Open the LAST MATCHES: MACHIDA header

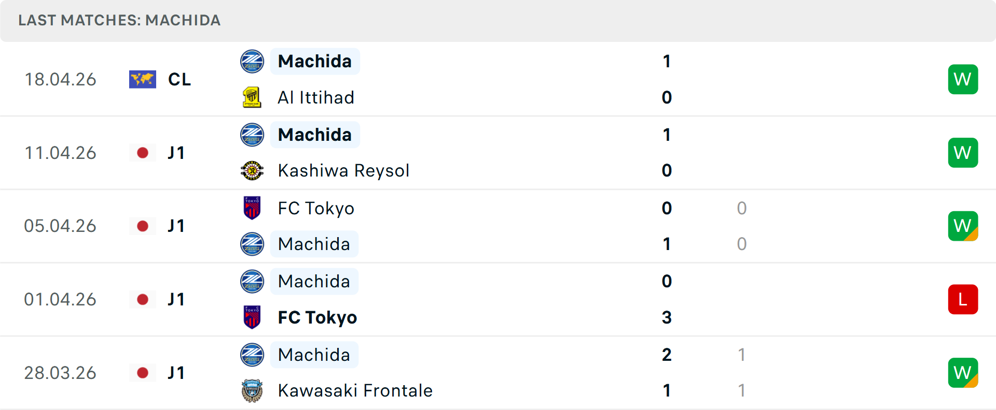[x=119, y=21]
